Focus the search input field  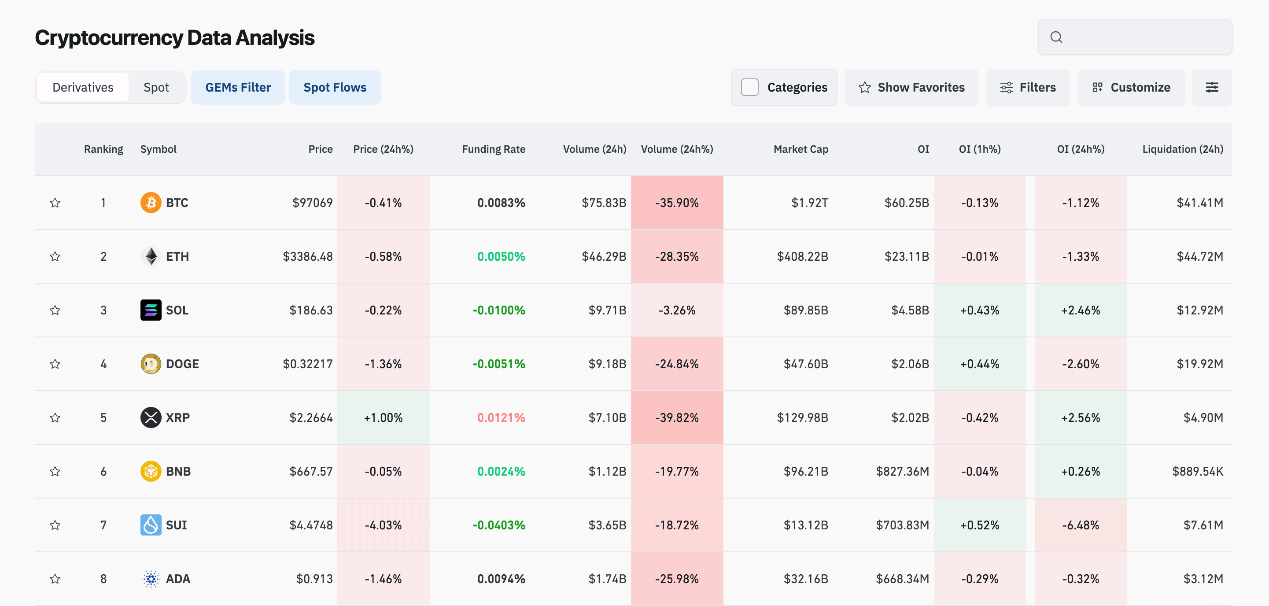click(1143, 37)
